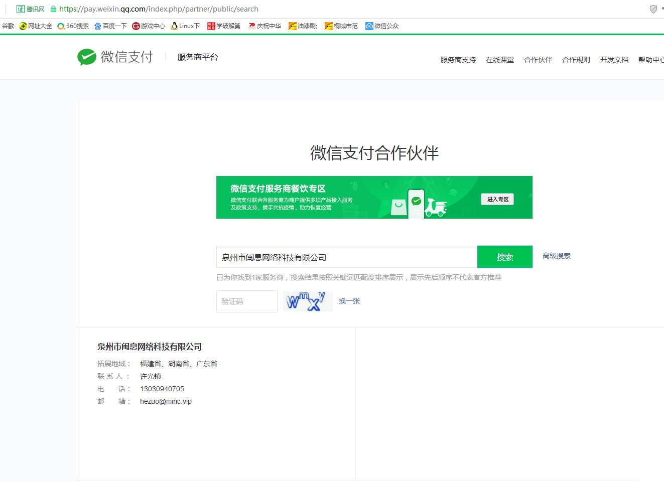
Task: Open 开发文档 navigation item
Action: click(x=614, y=60)
